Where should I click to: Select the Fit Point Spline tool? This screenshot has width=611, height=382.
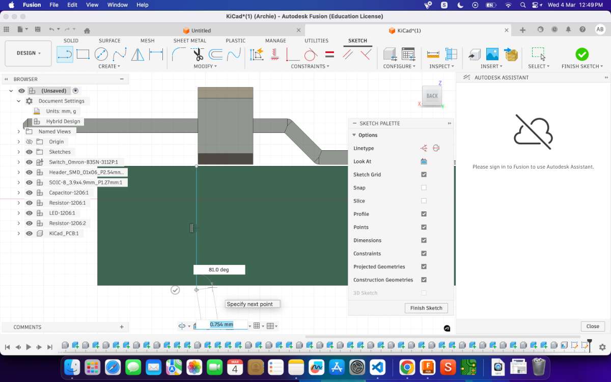pyautogui.click(x=120, y=54)
